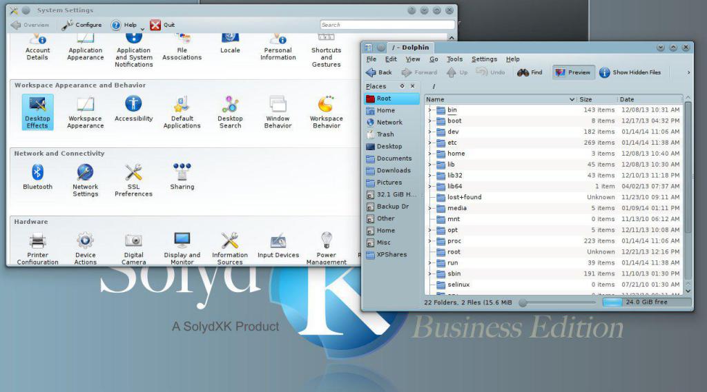Click Quit in System Settings toolbar
The width and height of the screenshot is (707, 392).
pos(162,25)
